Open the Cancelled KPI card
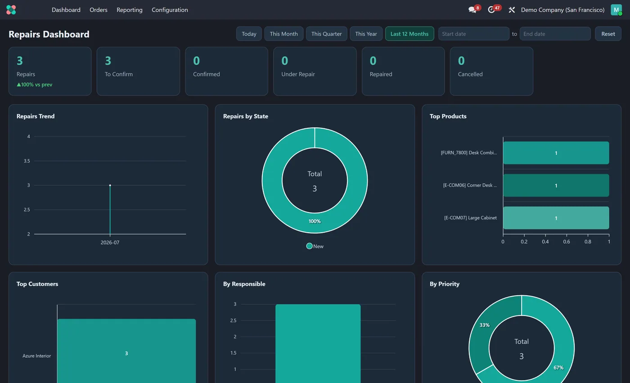This screenshot has height=383, width=630. tap(491, 71)
